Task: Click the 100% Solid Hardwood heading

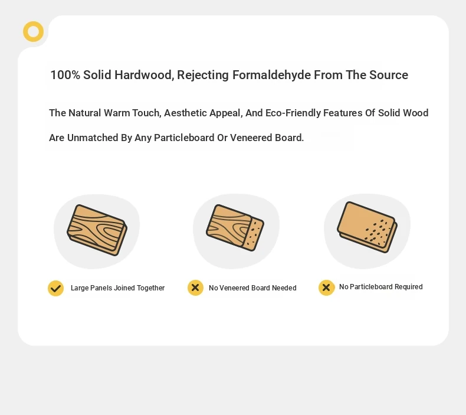Action: click(229, 75)
